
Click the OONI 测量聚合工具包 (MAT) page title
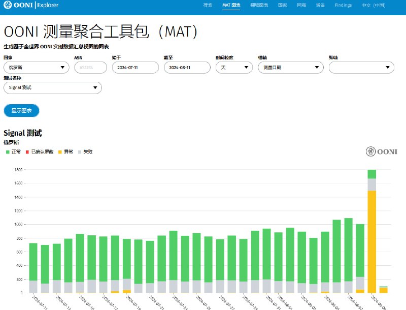tap(100, 32)
